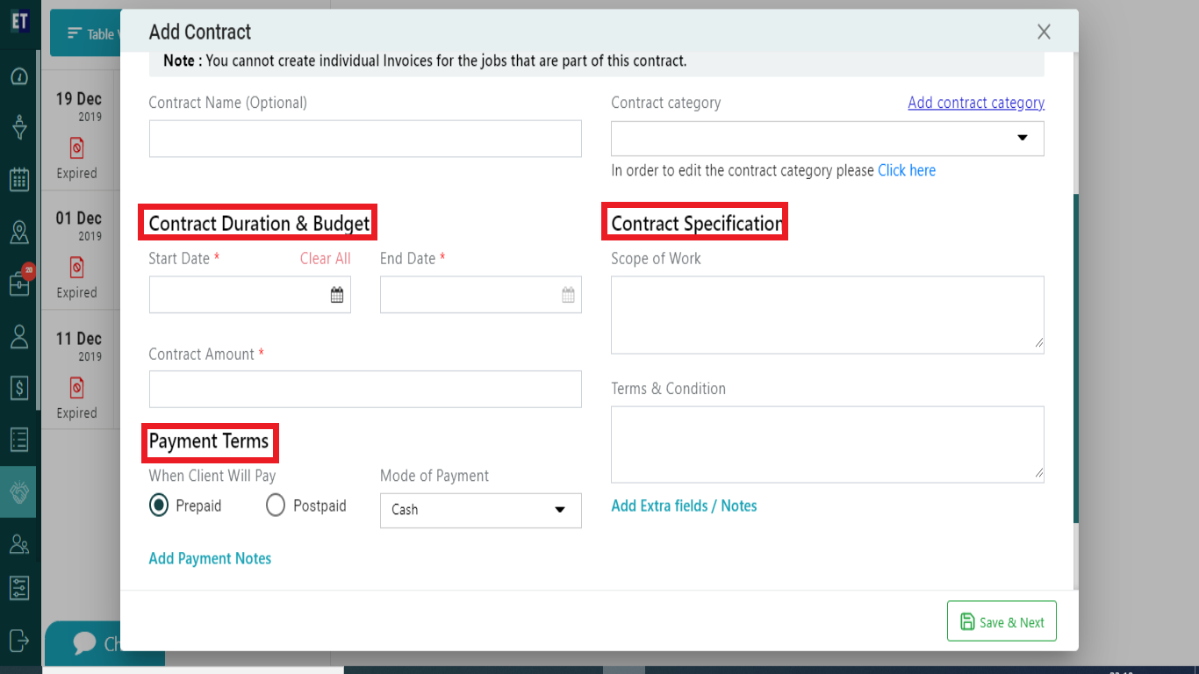Click Add Extra fields / Notes link
The image size is (1199, 674).
684,505
